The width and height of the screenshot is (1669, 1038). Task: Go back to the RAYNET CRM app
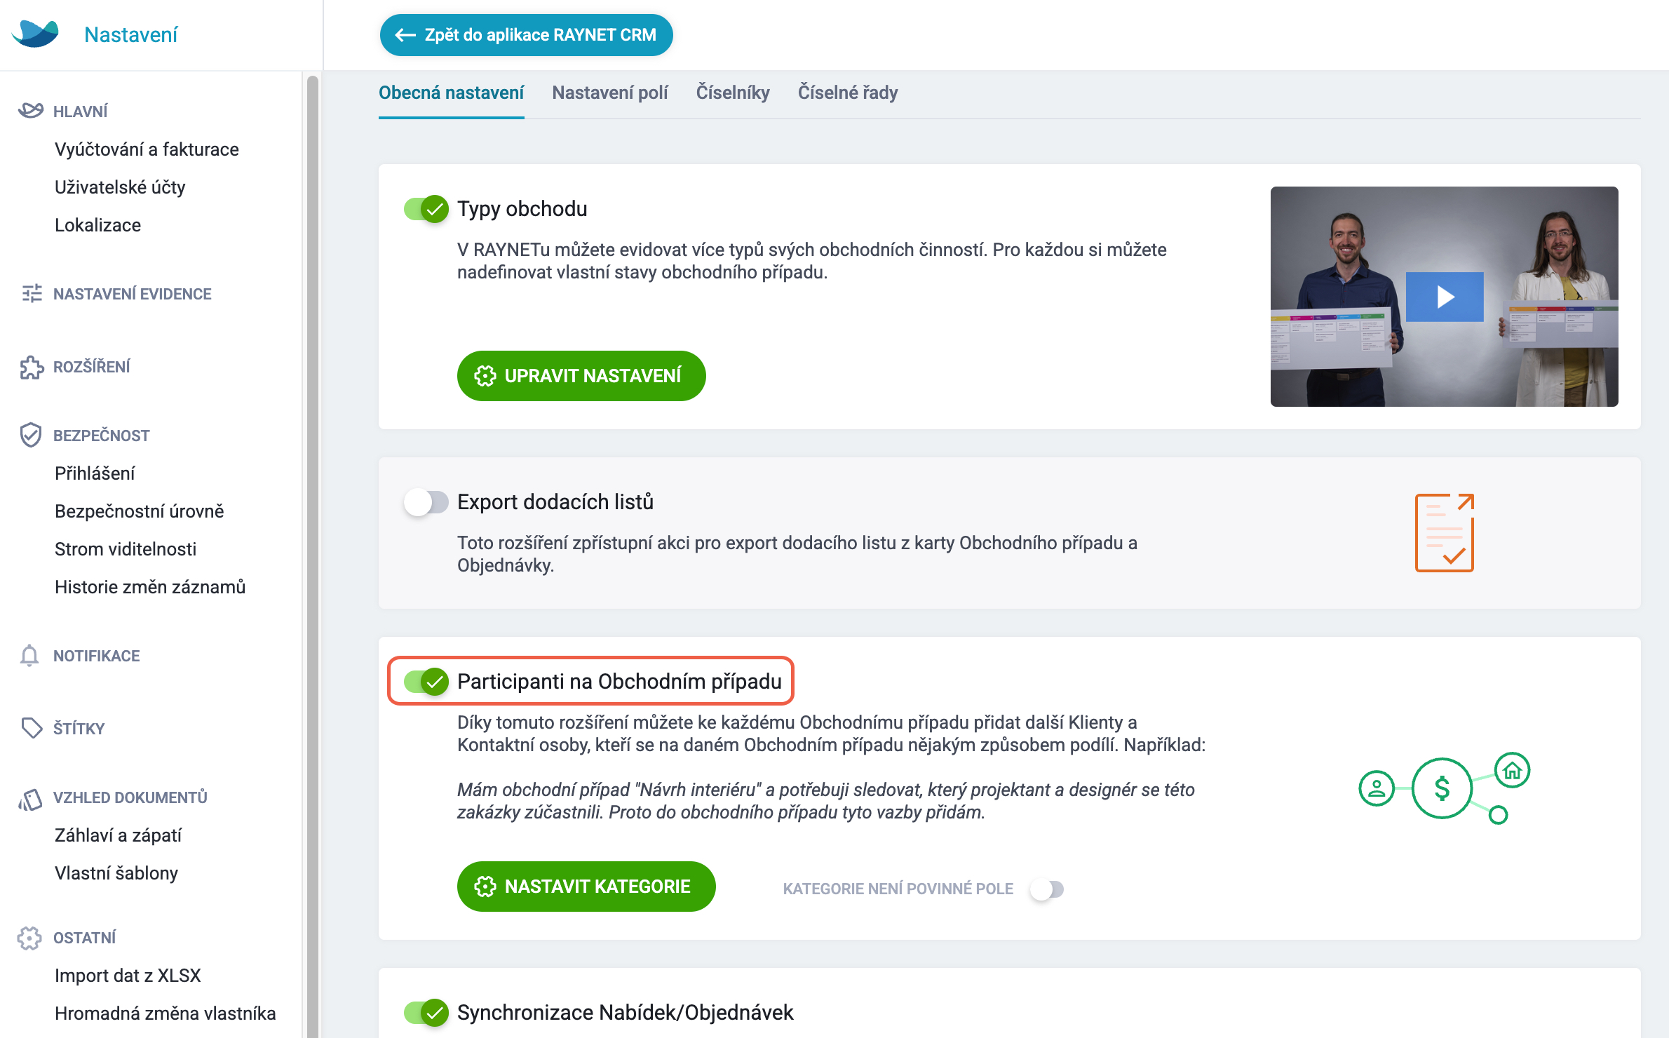(x=526, y=34)
